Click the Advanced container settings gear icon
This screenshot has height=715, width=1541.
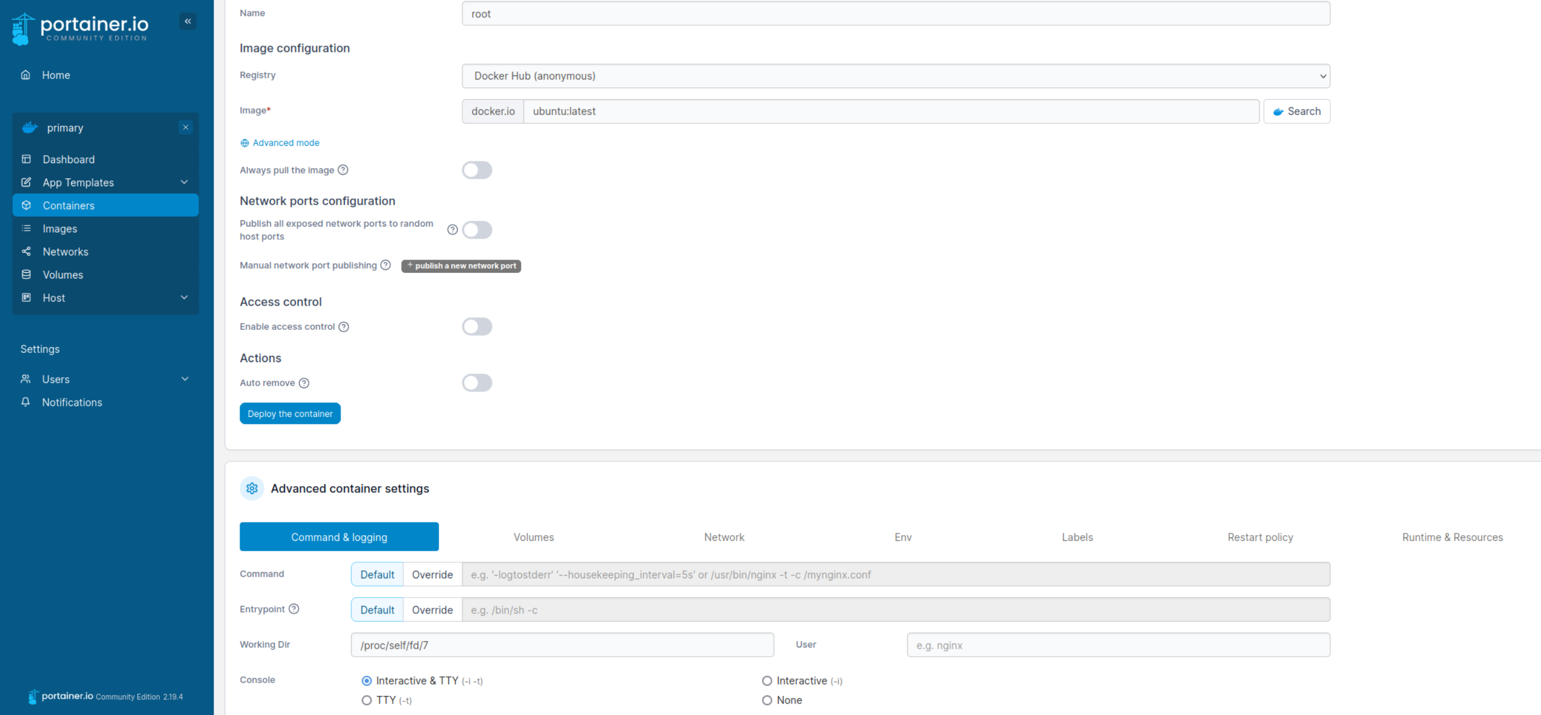[252, 488]
